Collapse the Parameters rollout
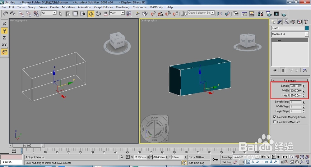Viewport: 311px width, 167px height. point(290,80)
